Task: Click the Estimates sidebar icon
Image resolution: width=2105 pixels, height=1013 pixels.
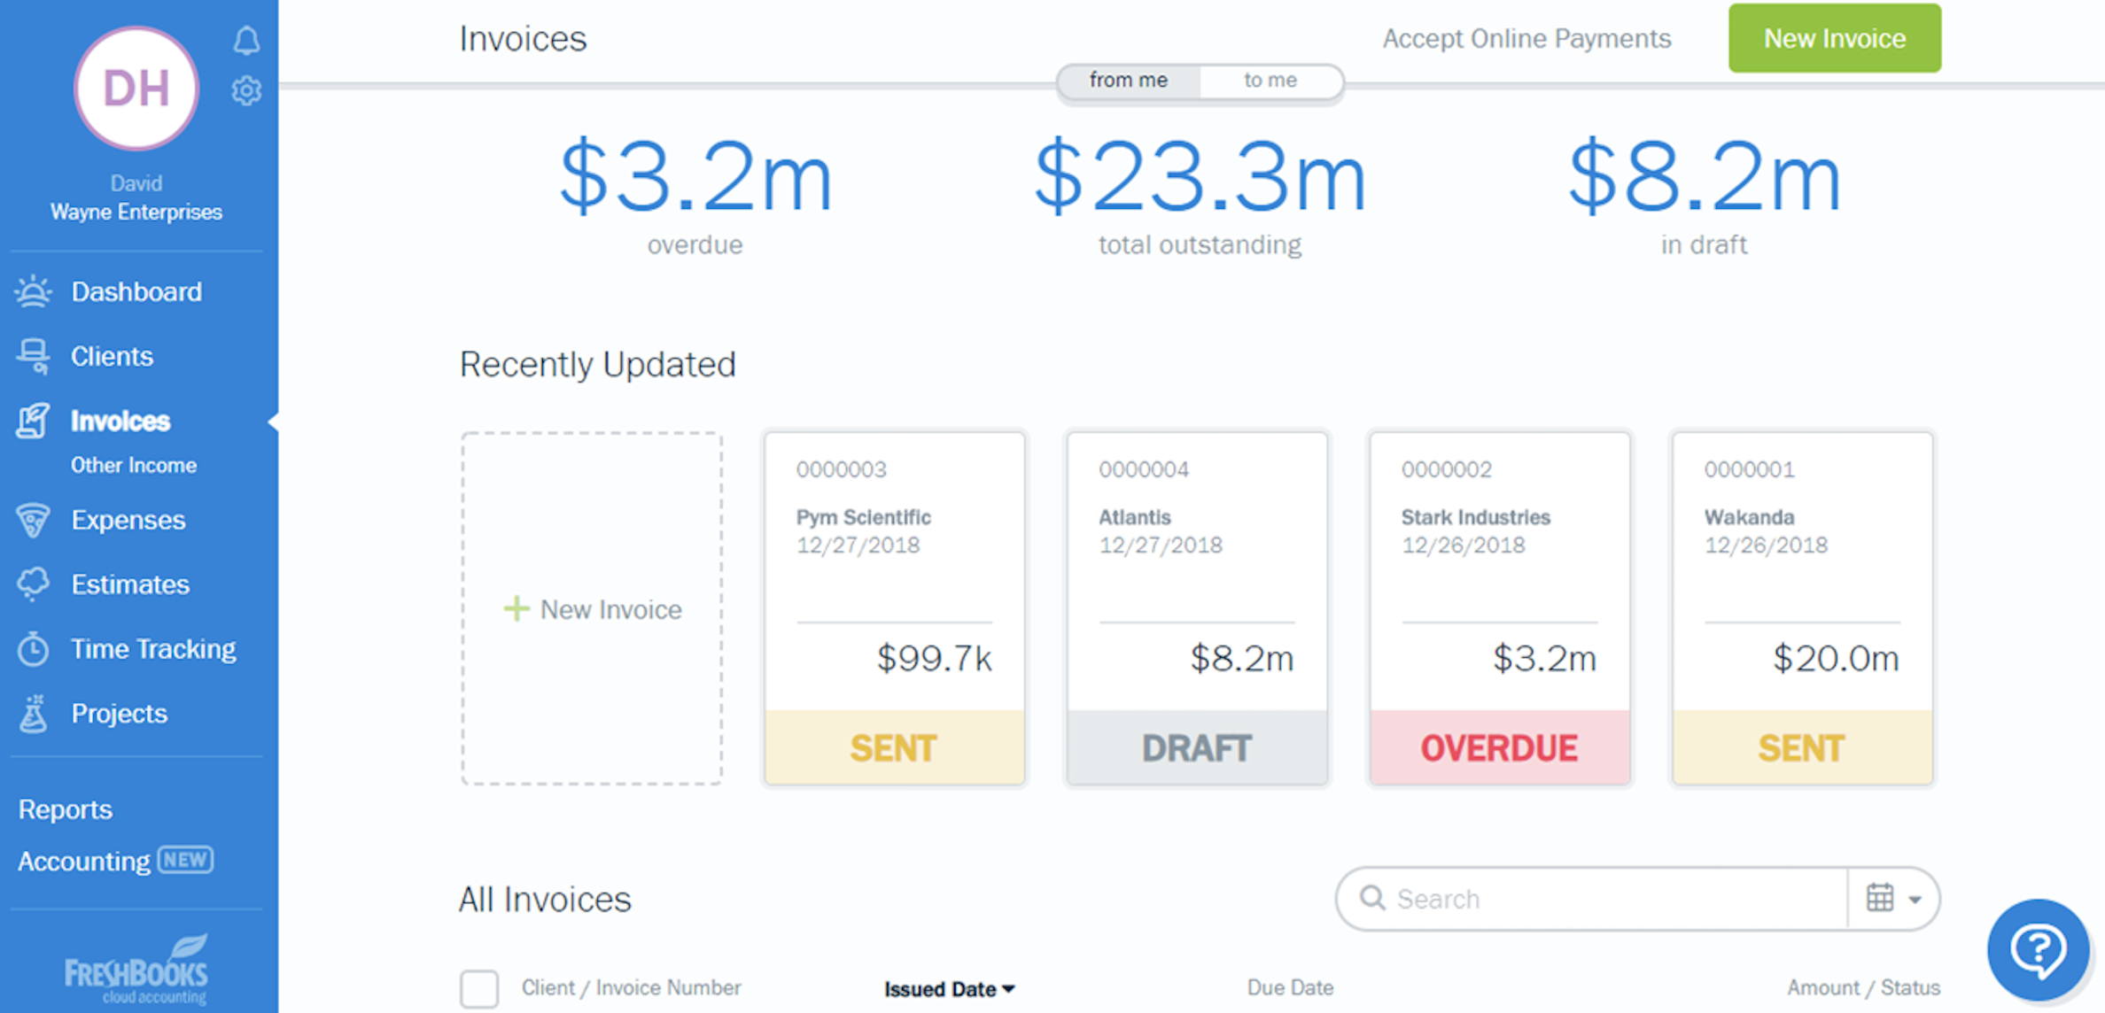Action: pos(34,584)
